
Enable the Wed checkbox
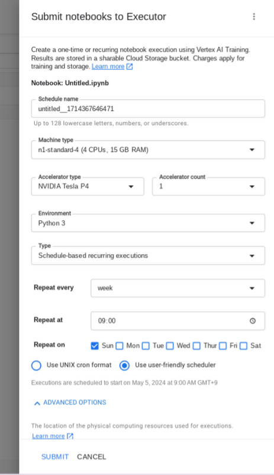170,346
